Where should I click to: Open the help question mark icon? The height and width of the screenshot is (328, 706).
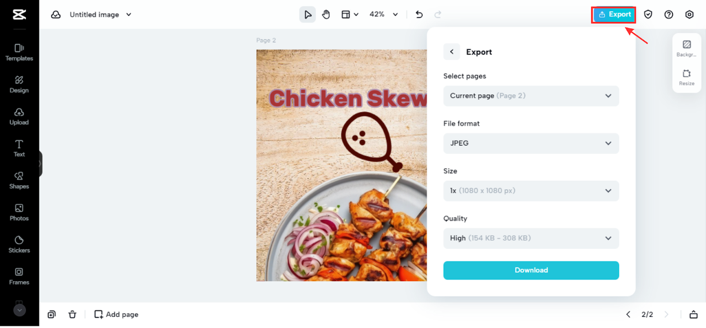(x=668, y=15)
